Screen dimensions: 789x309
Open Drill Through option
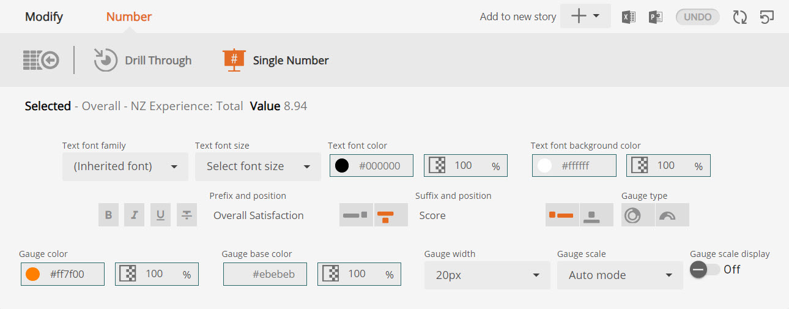click(x=158, y=60)
